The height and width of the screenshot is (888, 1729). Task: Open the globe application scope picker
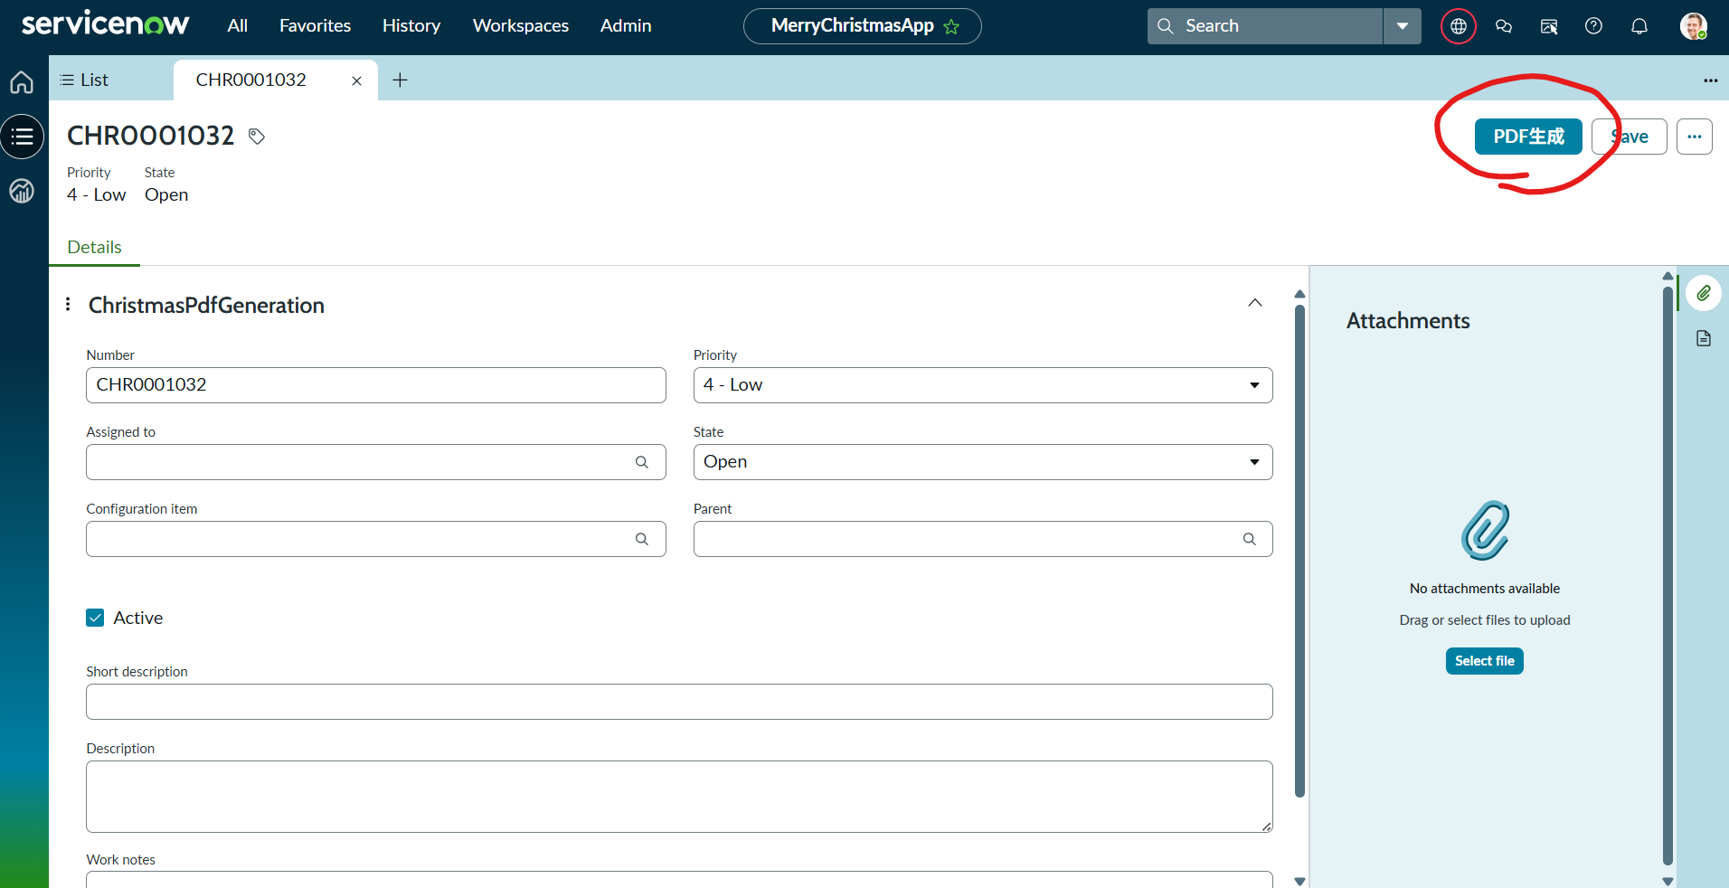(x=1459, y=26)
